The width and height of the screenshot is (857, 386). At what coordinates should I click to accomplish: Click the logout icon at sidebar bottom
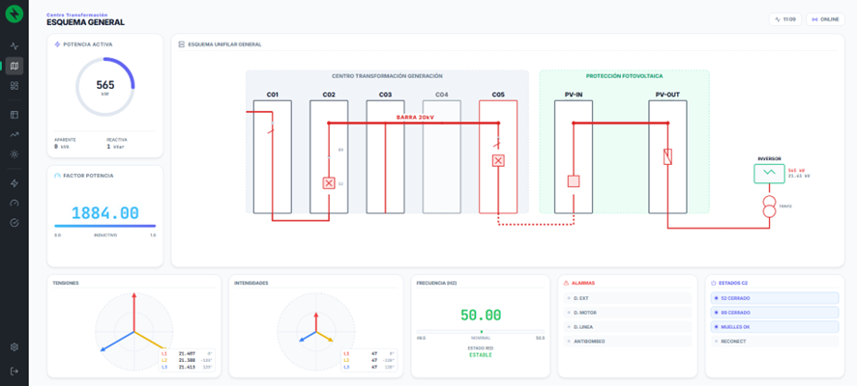click(x=15, y=371)
